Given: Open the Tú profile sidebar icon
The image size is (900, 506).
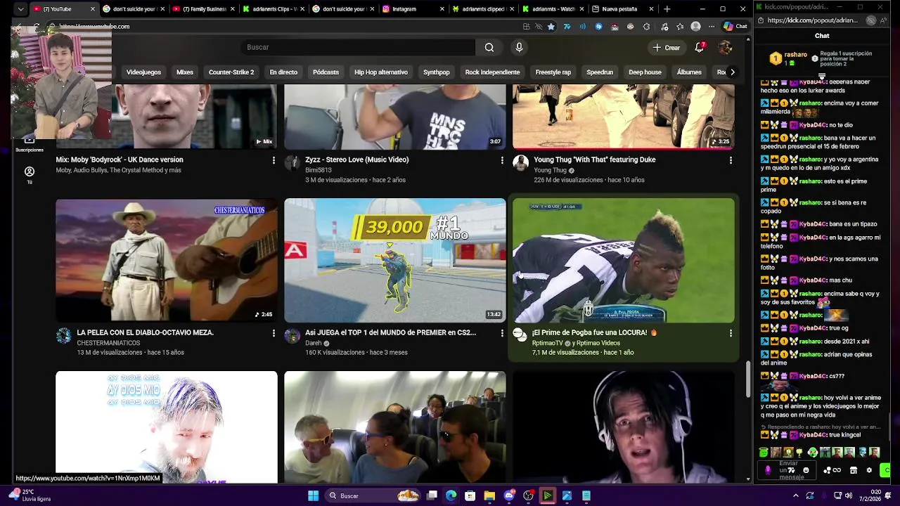Looking at the screenshot, I should pos(30,175).
